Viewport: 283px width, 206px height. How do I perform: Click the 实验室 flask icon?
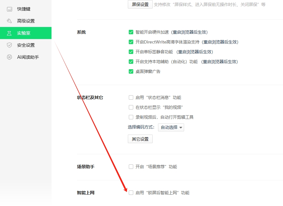10,33
